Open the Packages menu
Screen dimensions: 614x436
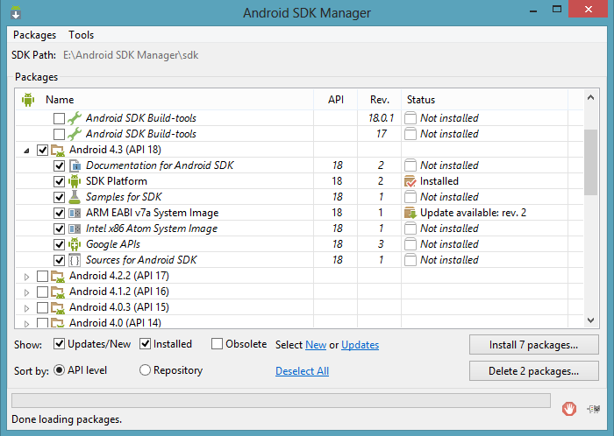35,35
